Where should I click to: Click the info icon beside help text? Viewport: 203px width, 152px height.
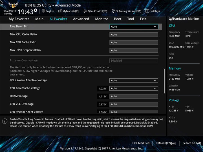5,121
